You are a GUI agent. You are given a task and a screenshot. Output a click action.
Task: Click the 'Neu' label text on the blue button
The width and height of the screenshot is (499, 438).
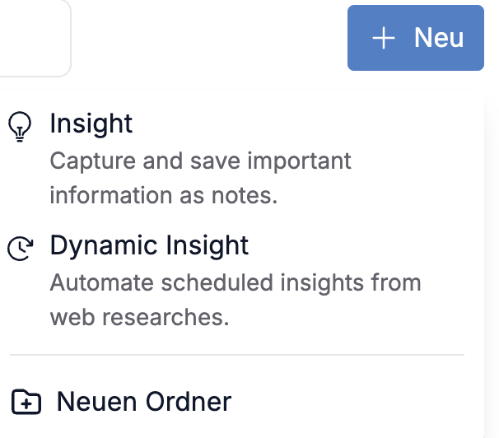(x=439, y=38)
